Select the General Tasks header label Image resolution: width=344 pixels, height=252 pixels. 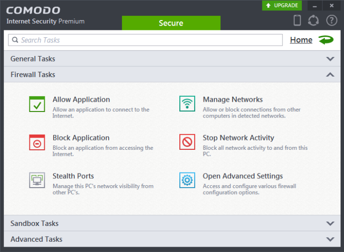(x=33, y=59)
